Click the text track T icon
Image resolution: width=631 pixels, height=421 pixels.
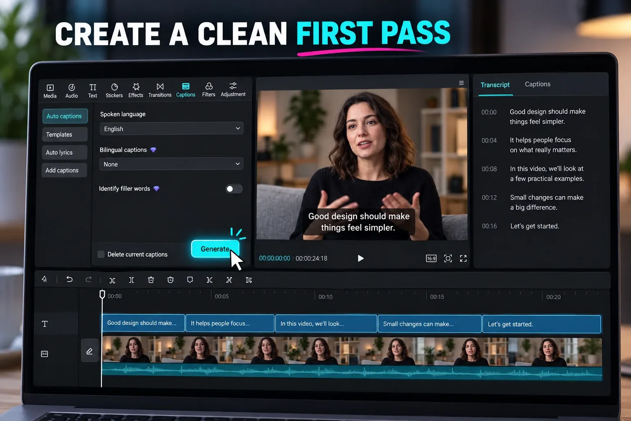click(45, 324)
